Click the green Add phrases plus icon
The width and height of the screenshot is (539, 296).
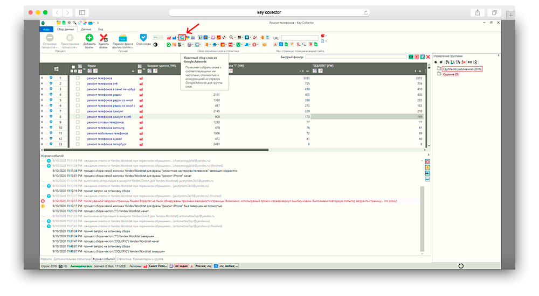[x=89, y=38]
